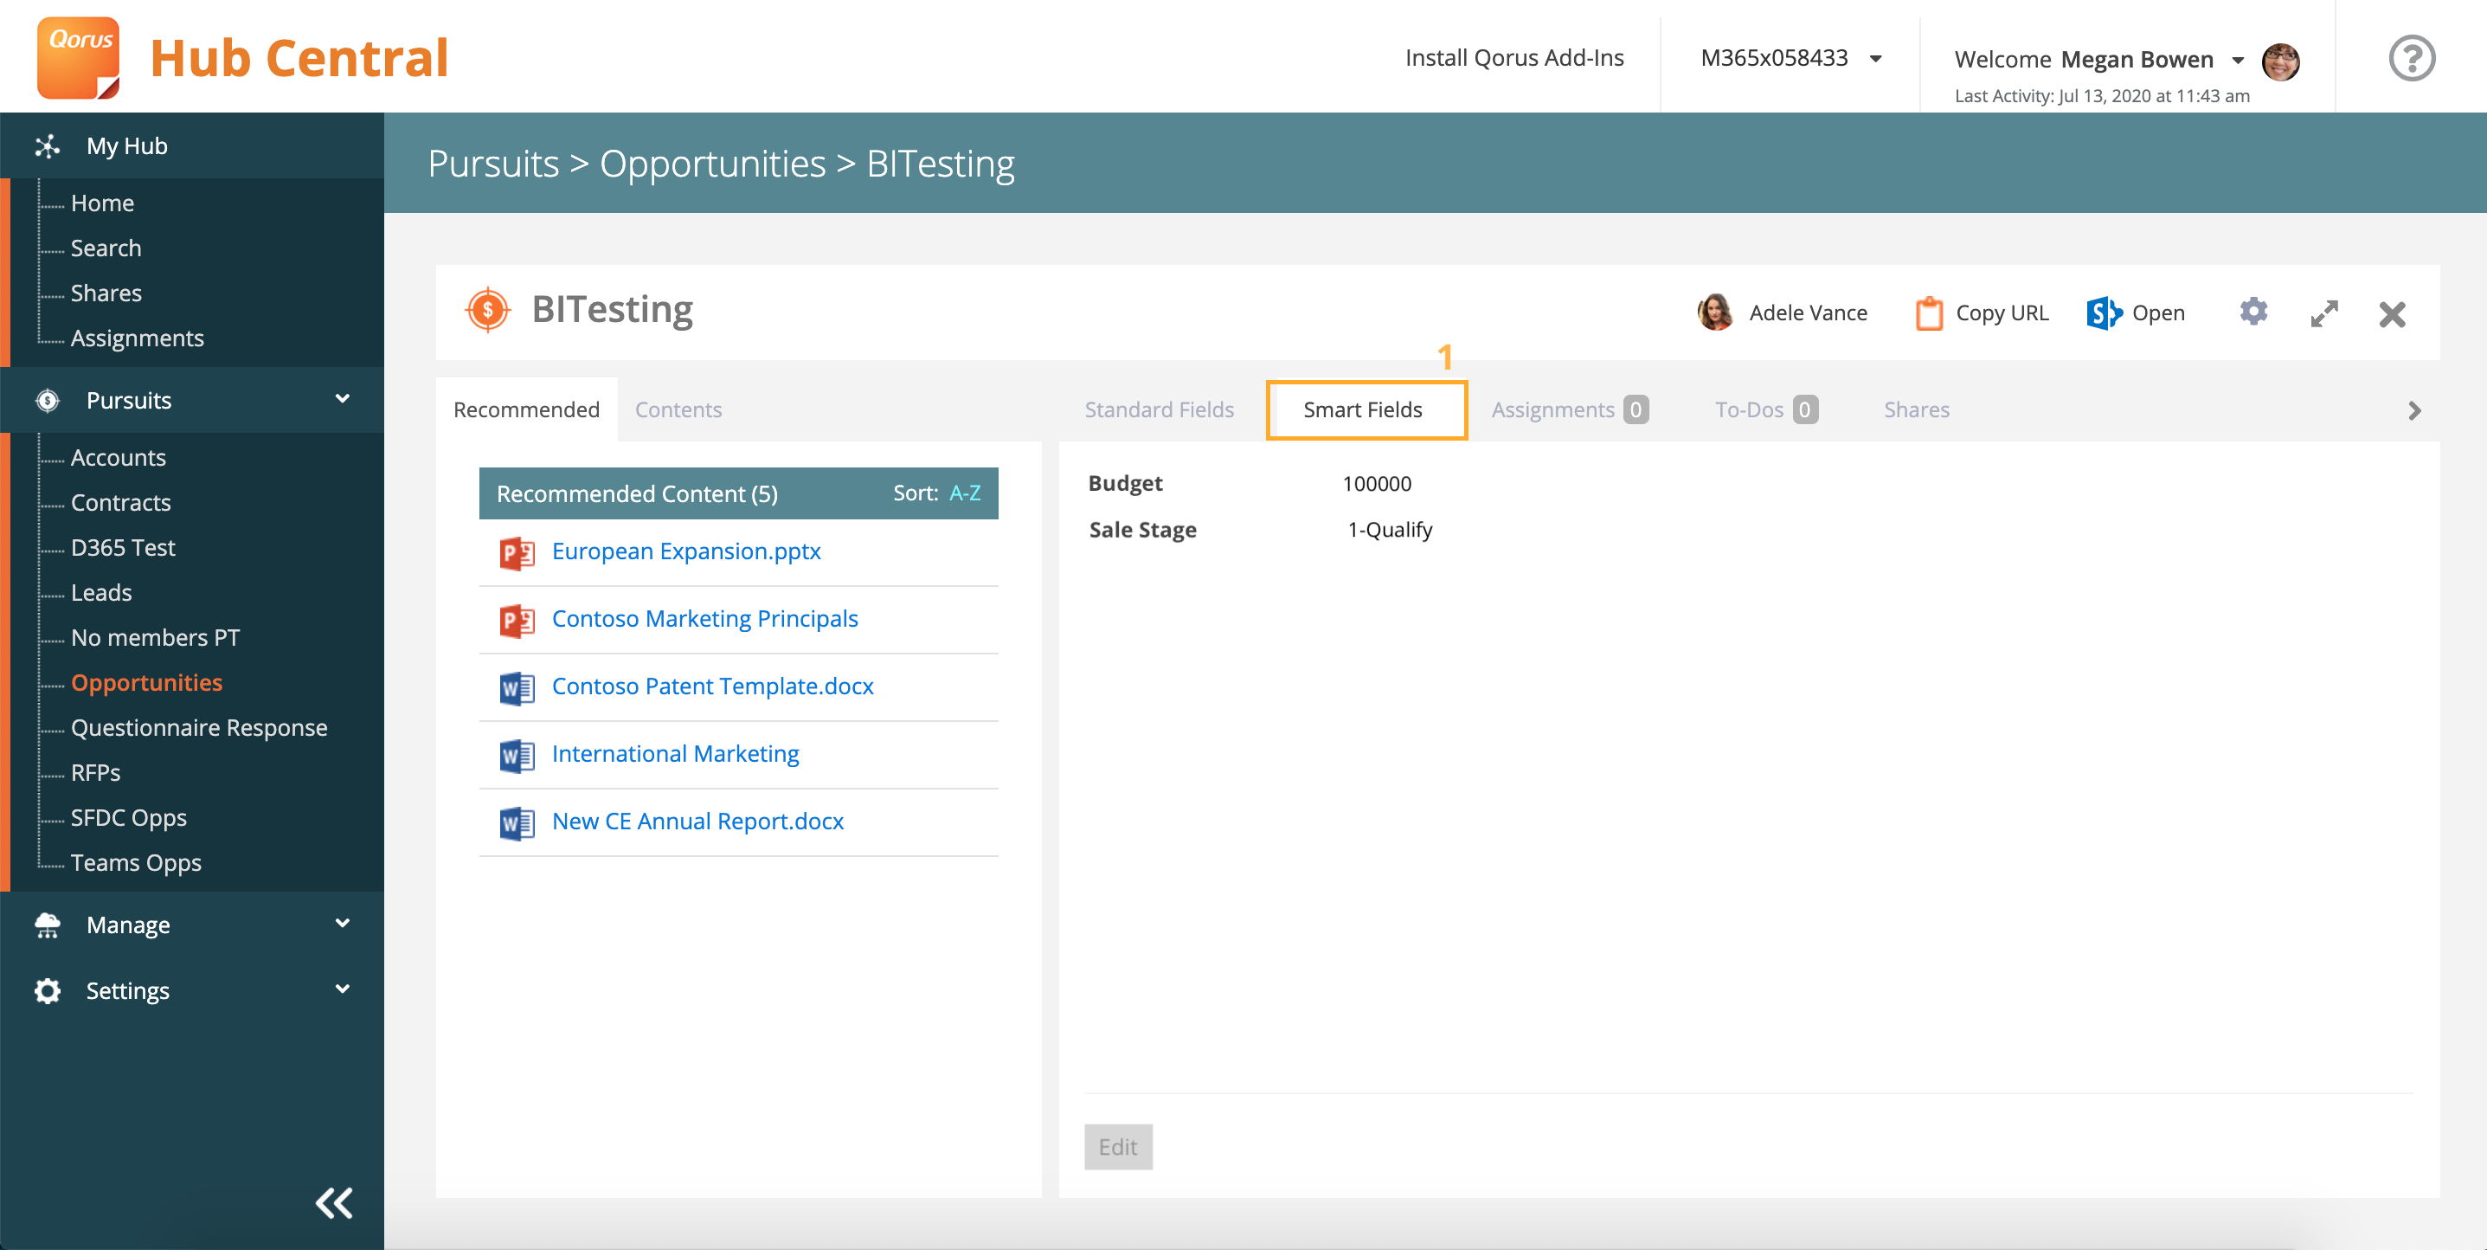Expand the M365x058433 tenant dropdown

tap(1876, 59)
